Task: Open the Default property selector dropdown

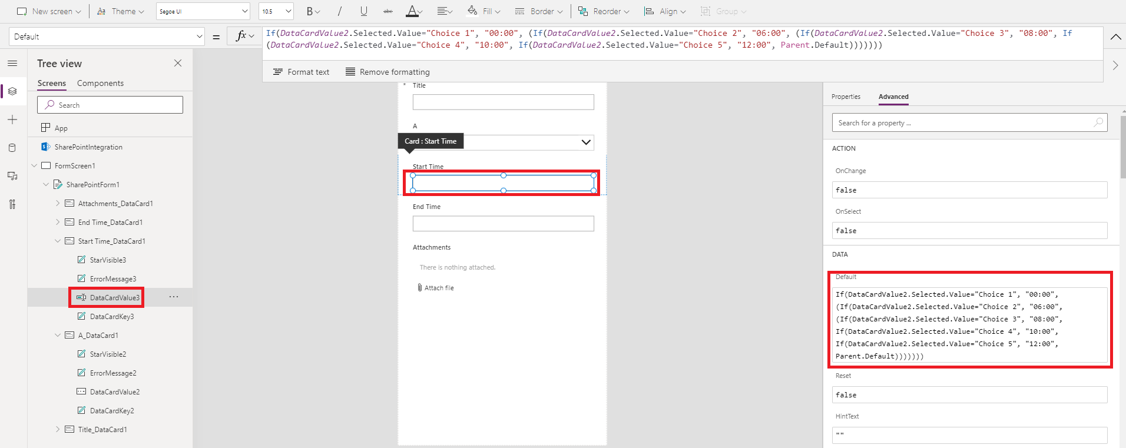Action: pos(107,36)
